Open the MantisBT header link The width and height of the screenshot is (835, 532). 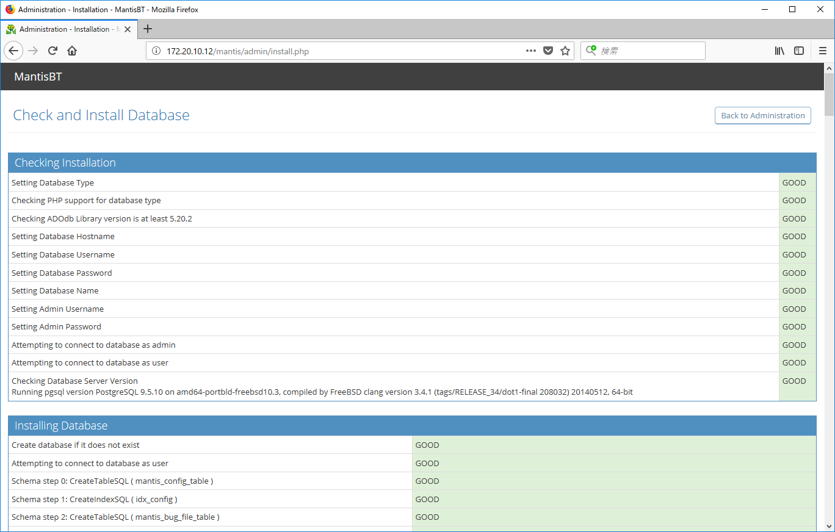(38, 77)
